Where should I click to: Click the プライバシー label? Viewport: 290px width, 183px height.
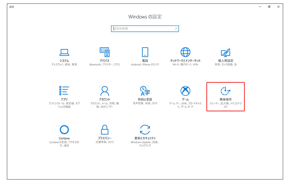tap(105, 138)
